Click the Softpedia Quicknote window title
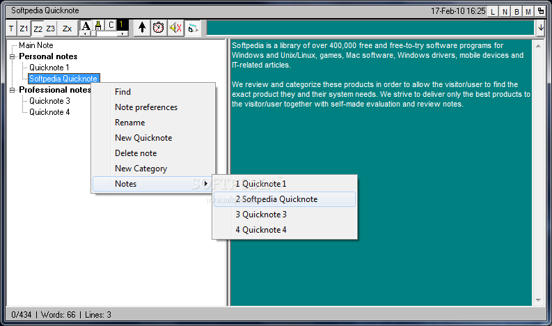This screenshot has height=326, width=552. point(45,10)
